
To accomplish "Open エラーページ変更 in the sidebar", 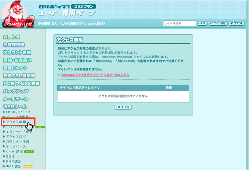I will pos(19,132).
